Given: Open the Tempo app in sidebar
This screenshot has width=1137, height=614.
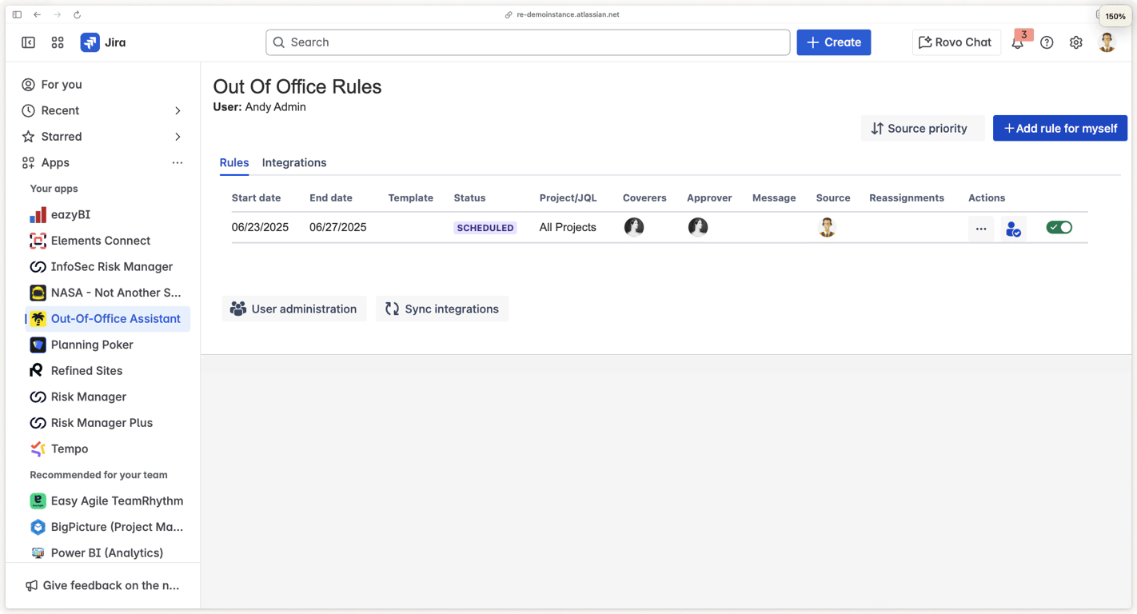Looking at the screenshot, I should [69, 449].
